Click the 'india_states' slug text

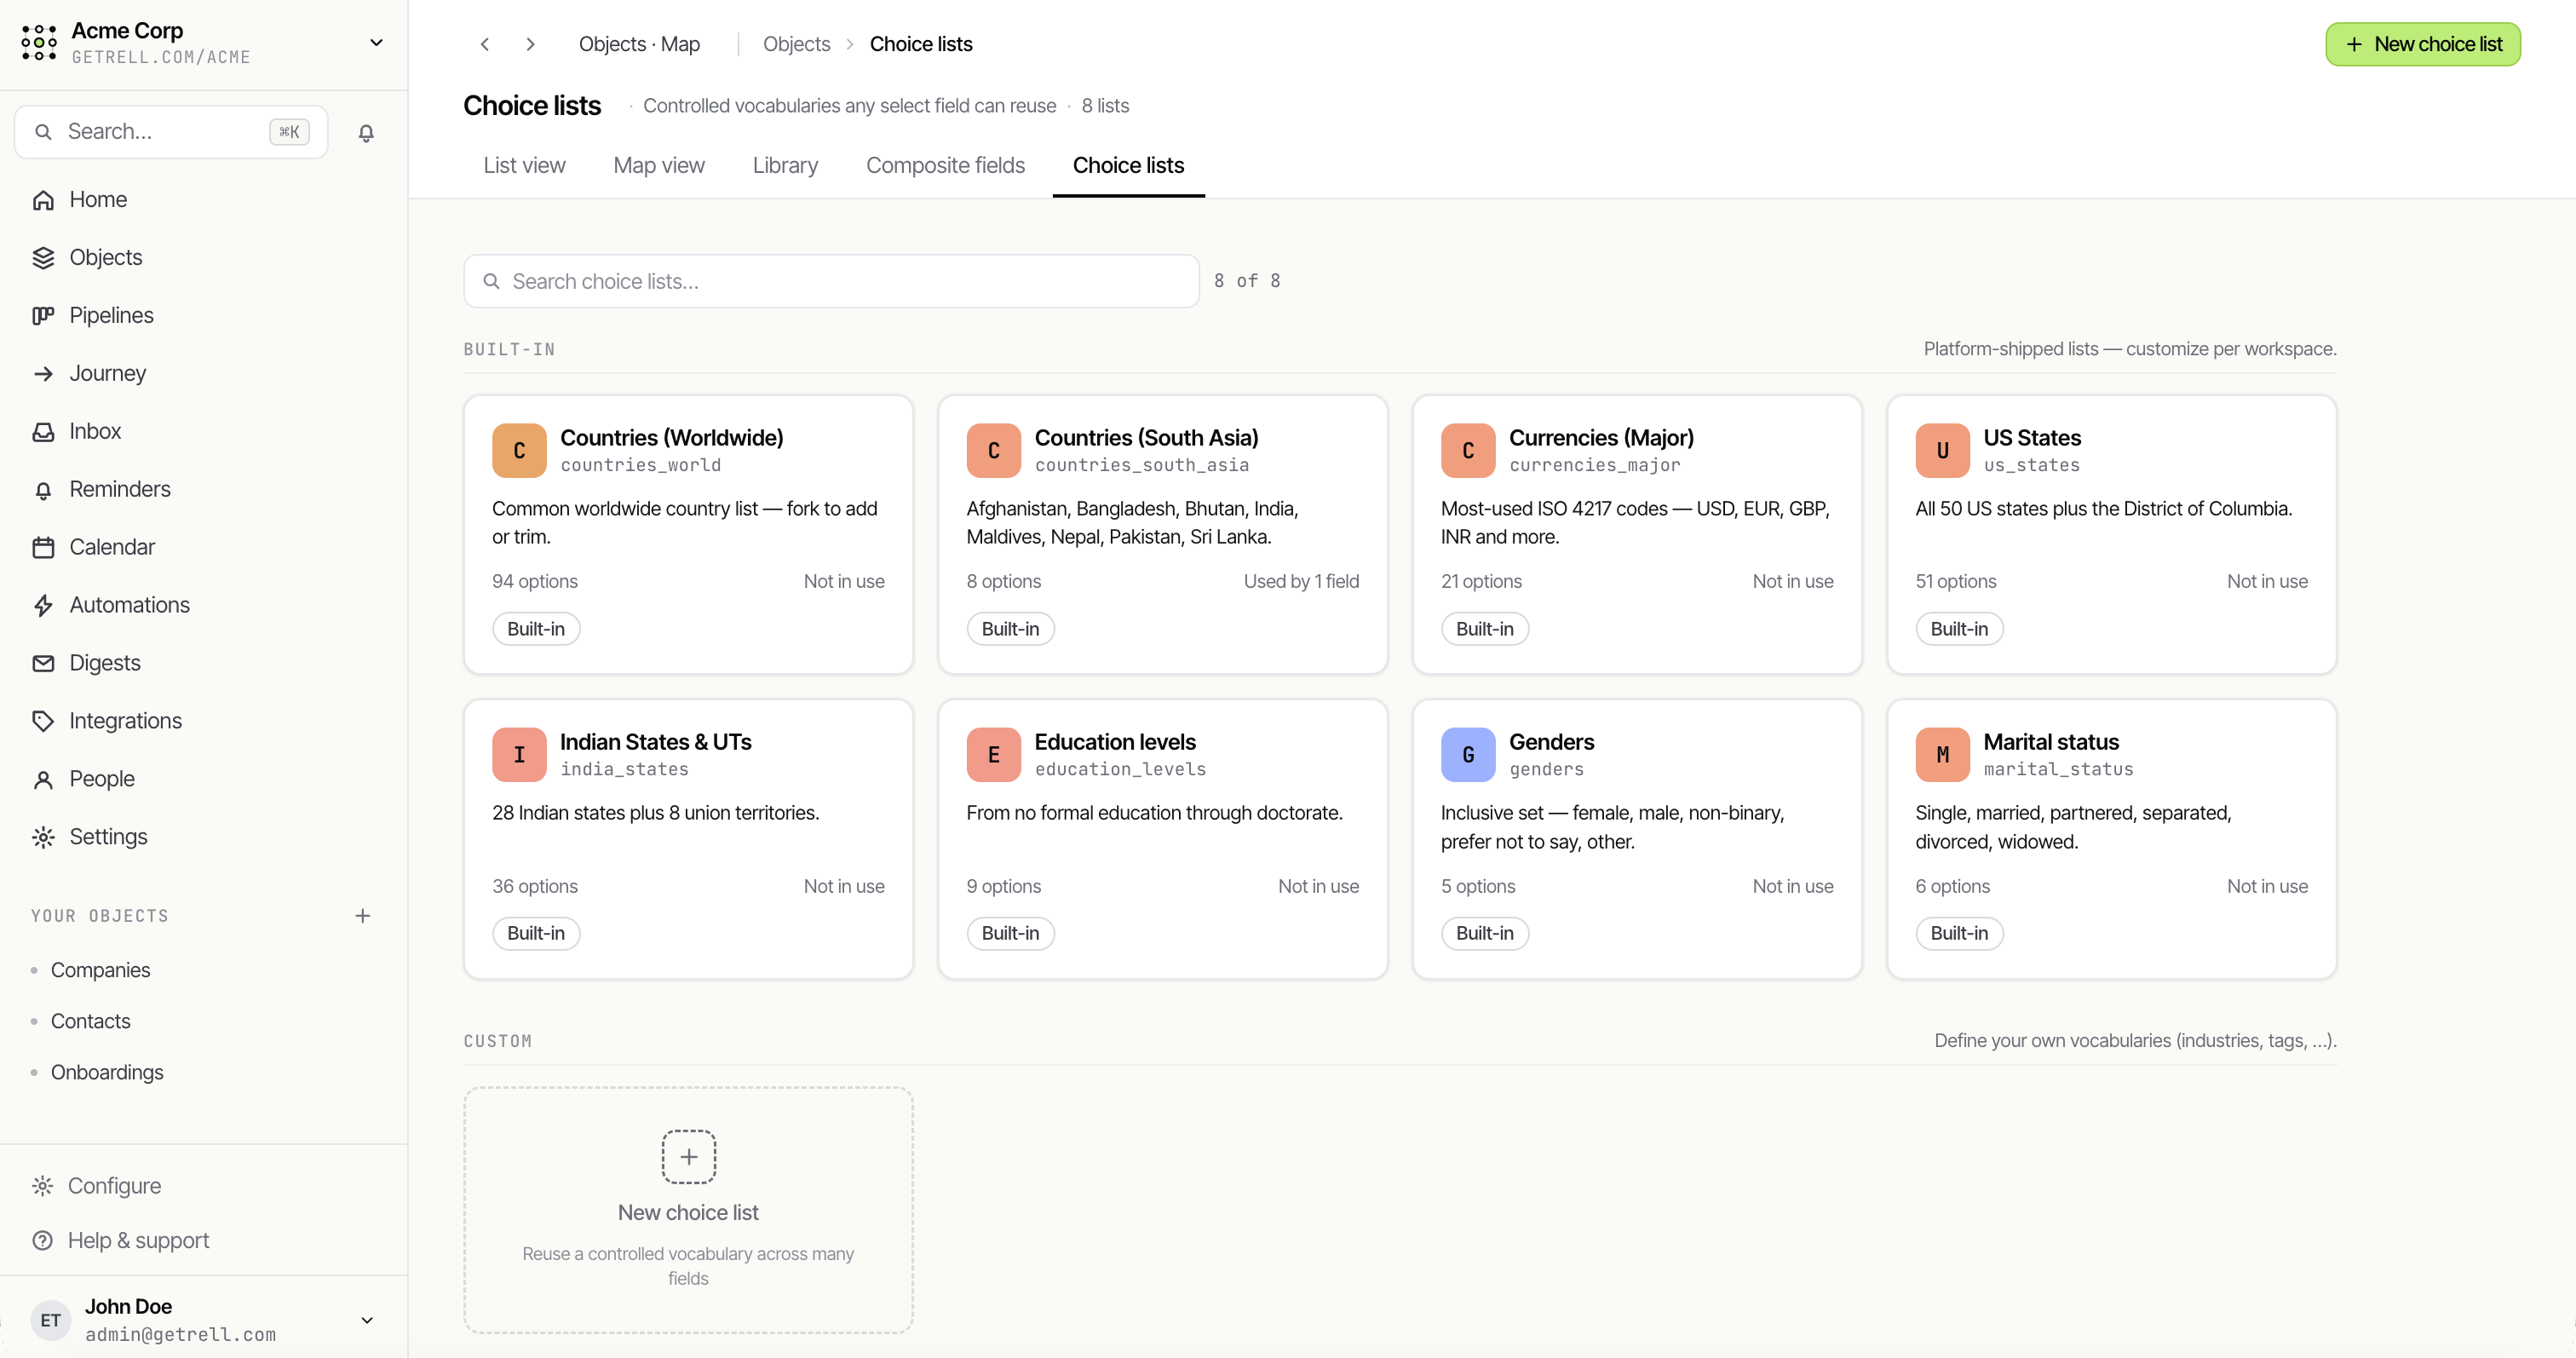pos(625,769)
